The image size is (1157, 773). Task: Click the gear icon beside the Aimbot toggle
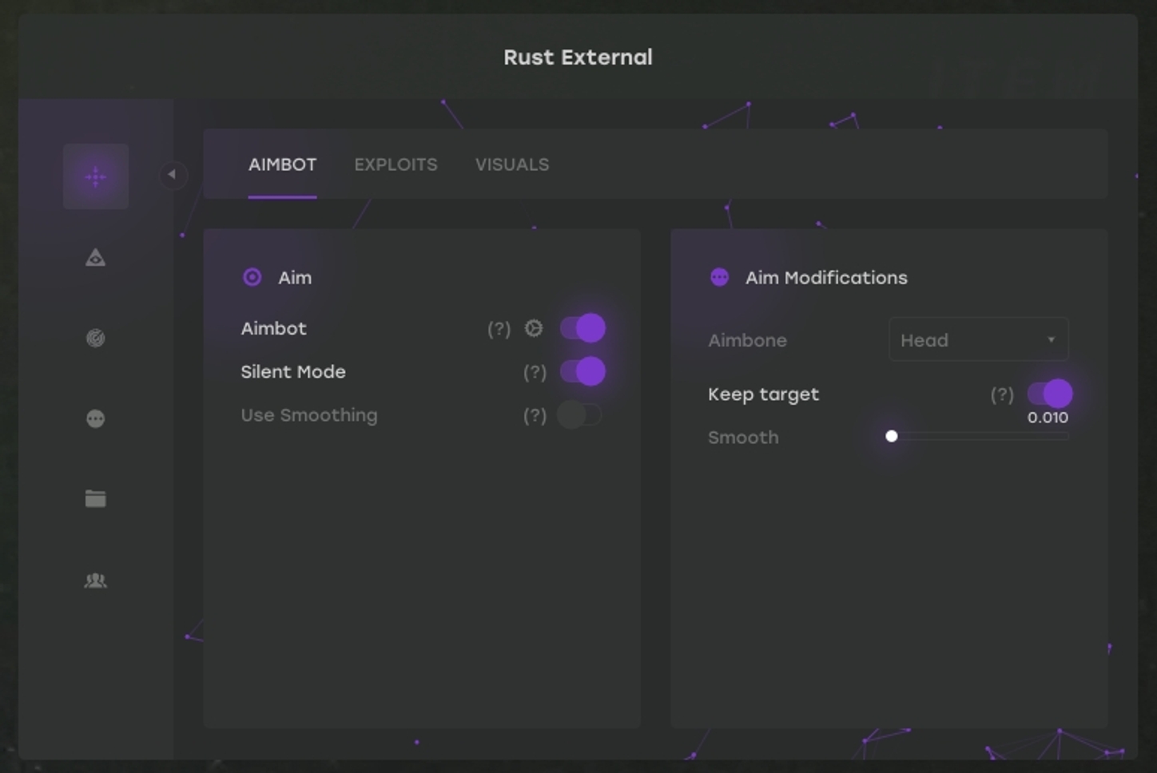(532, 327)
